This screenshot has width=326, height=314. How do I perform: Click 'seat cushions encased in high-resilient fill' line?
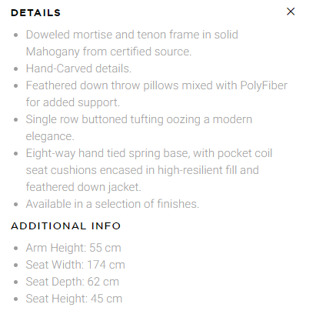click(x=142, y=170)
